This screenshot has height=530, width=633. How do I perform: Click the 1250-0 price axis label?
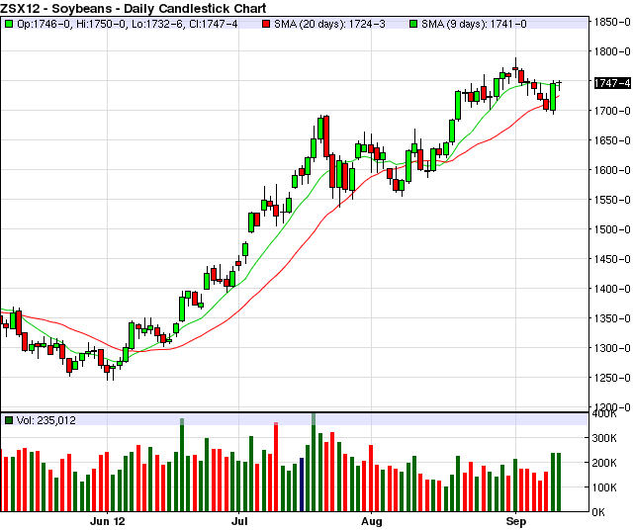point(612,378)
